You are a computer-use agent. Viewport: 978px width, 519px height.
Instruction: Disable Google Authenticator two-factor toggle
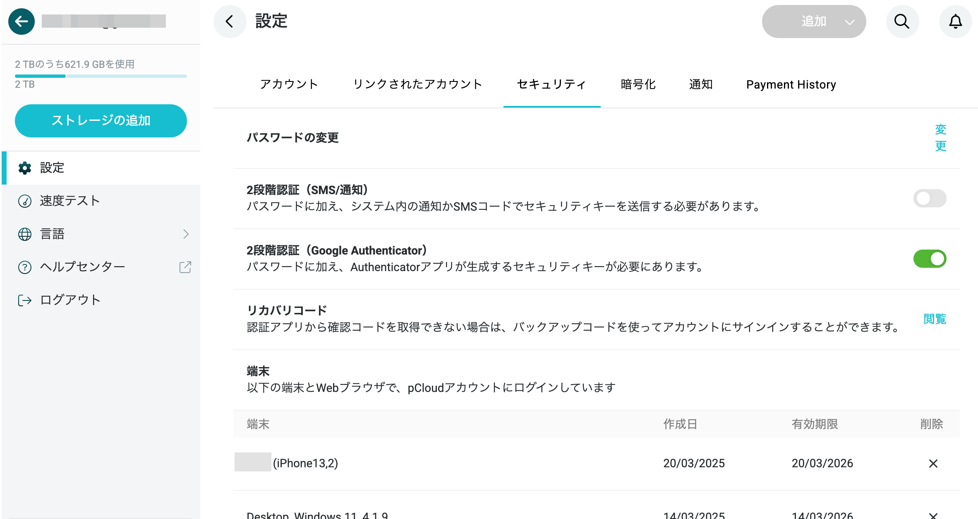click(930, 259)
